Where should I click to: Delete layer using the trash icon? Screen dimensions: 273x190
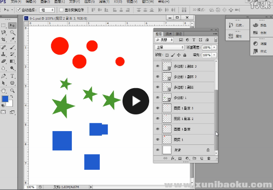[209, 159]
